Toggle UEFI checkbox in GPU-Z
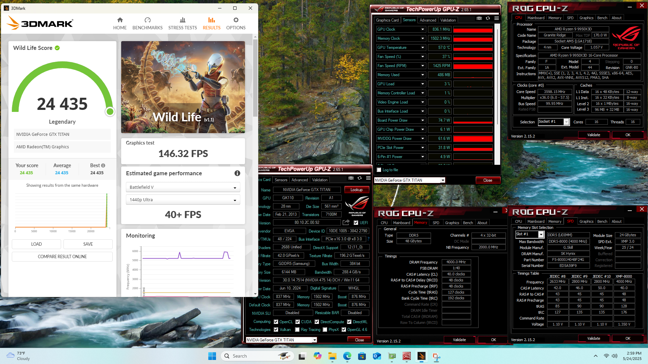 click(x=356, y=223)
